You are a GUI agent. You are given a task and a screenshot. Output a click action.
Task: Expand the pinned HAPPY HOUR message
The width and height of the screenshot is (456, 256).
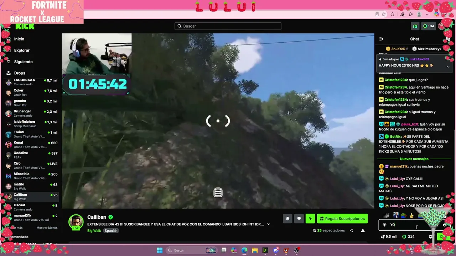pos(448,66)
